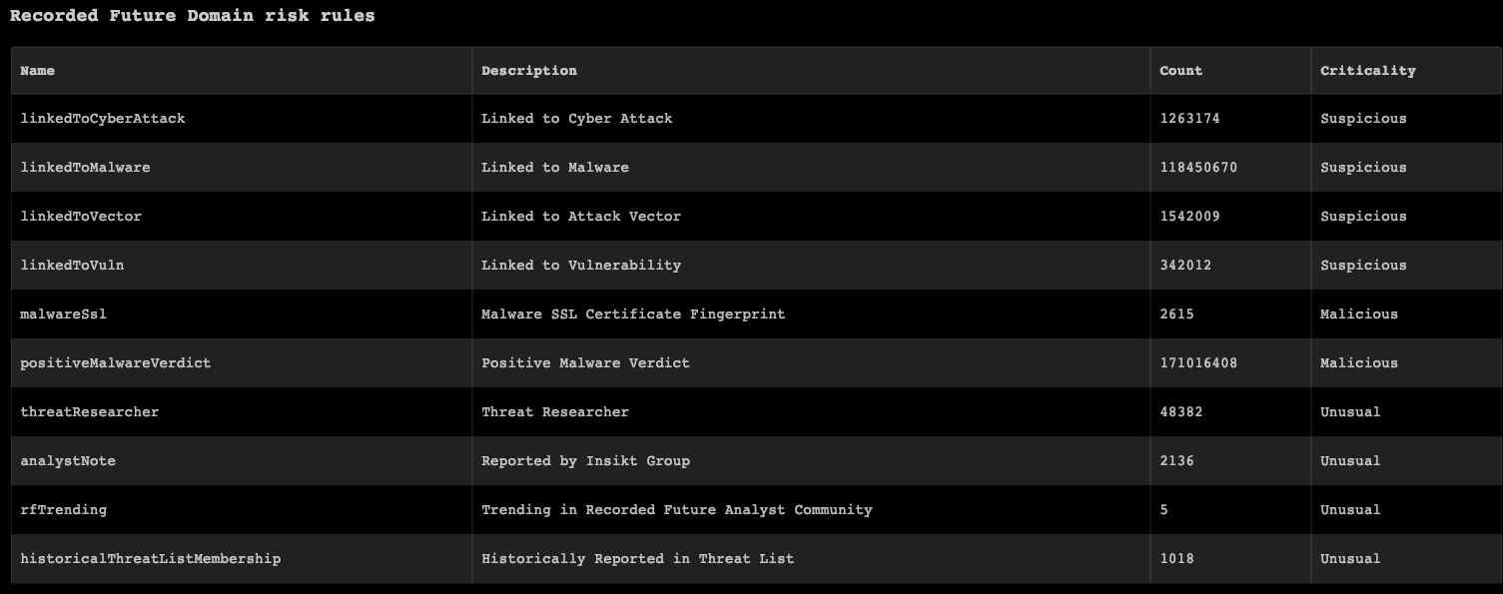Select the linkedToCyberAttack rule name

coord(103,119)
